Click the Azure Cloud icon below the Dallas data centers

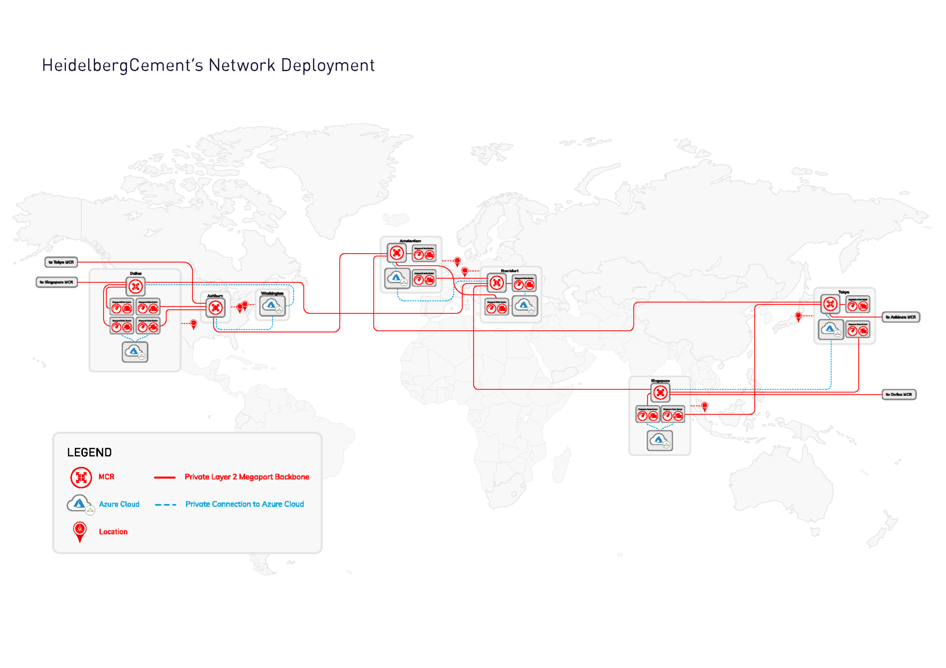tap(134, 351)
